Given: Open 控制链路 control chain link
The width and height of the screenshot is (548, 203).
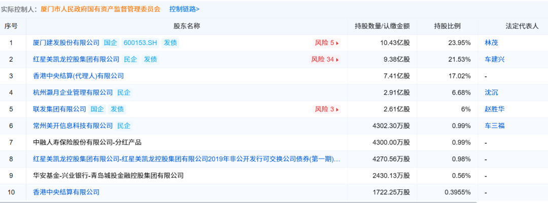Looking at the screenshot, I should 184,10.
